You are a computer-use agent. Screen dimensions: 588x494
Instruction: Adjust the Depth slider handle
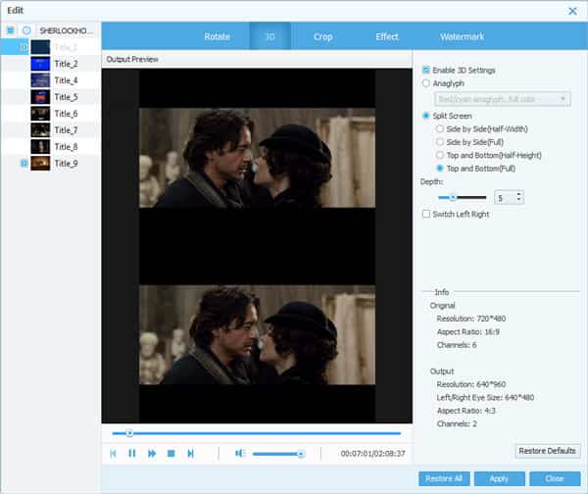point(453,198)
